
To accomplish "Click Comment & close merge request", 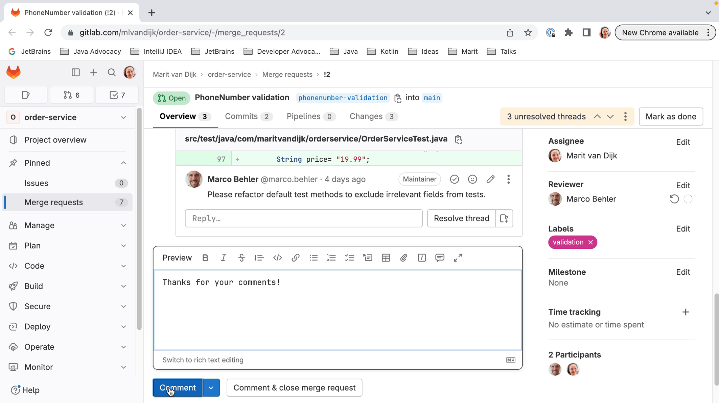I will 294,387.
